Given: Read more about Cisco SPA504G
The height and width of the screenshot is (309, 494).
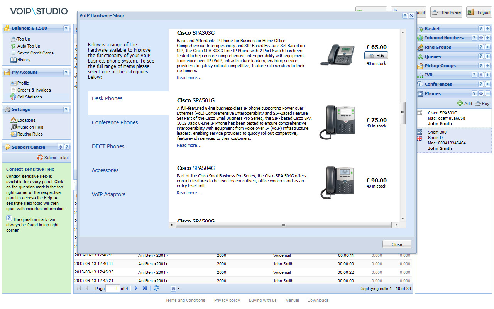Looking at the screenshot, I should point(189,193).
